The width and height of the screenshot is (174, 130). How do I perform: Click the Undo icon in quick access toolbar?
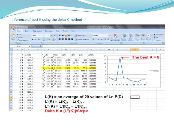(20, 27)
